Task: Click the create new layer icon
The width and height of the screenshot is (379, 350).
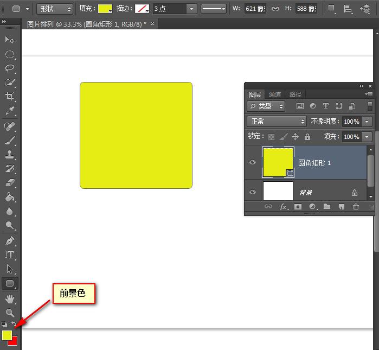Action: pyautogui.click(x=342, y=207)
